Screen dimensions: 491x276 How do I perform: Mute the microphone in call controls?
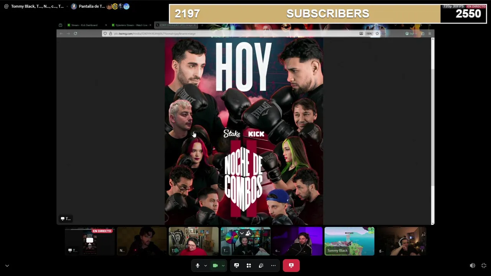[198, 265]
